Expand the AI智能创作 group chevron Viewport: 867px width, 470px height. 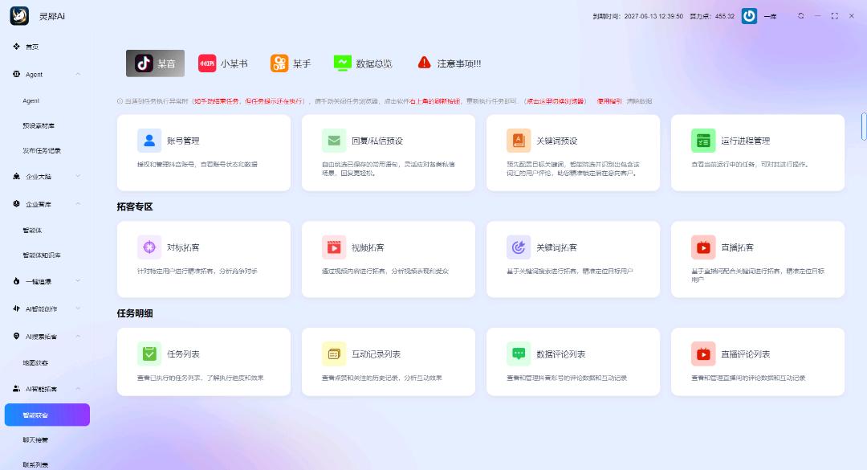78,309
